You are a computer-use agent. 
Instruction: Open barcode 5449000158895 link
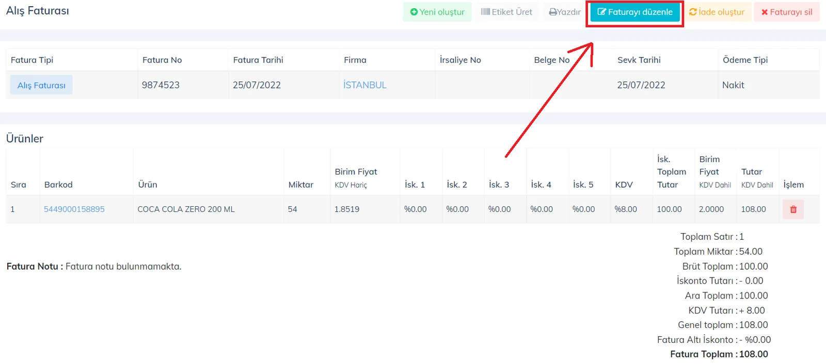74,209
